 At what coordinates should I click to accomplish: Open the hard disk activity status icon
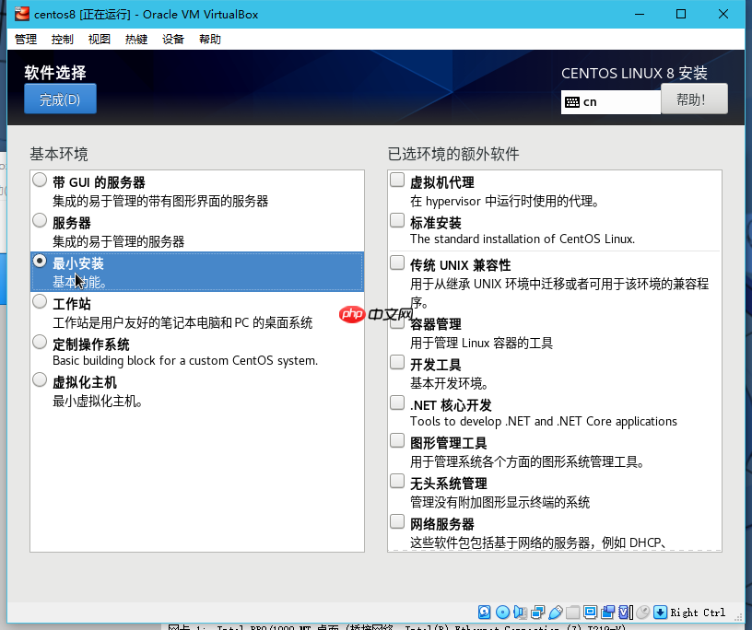click(484, 611)
